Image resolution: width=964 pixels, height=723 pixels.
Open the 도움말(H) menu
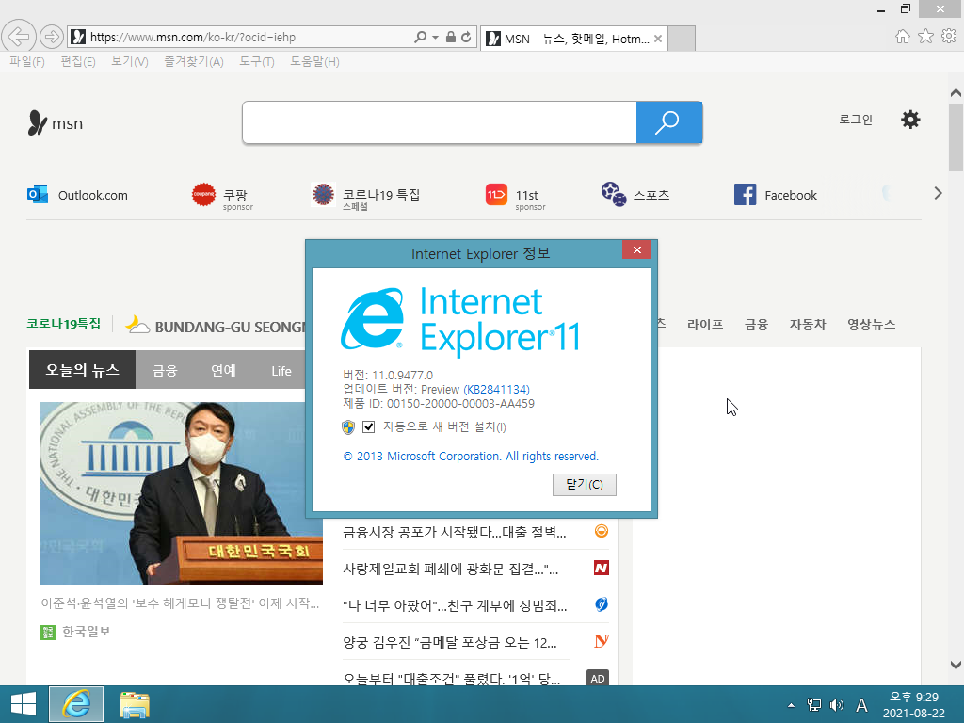[314, 61]
